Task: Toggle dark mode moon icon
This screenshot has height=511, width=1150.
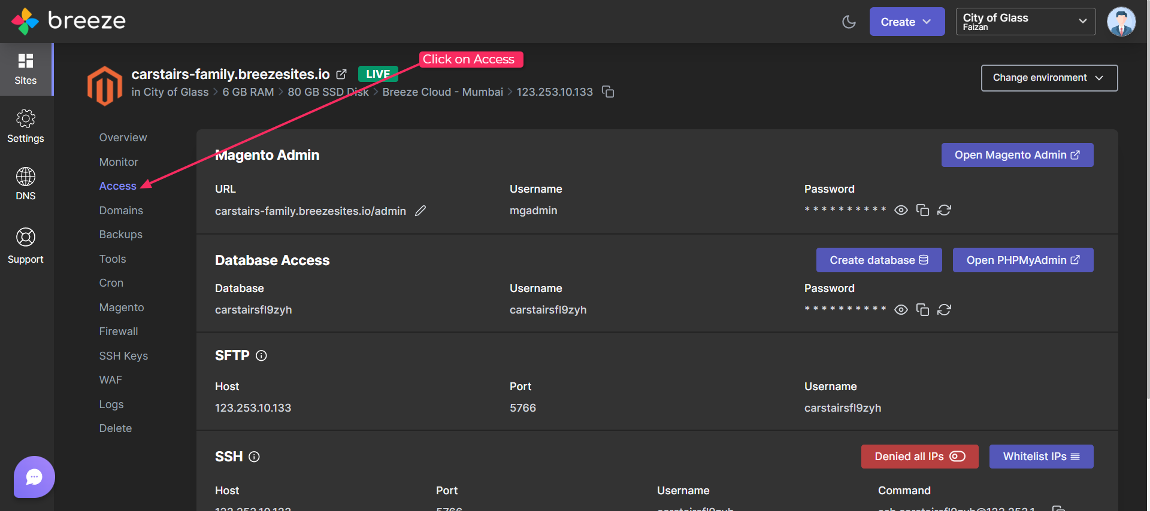Action: [849, 22]
